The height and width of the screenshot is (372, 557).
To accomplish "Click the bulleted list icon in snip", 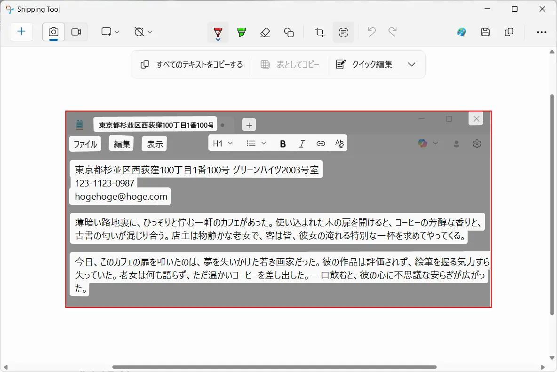I will [251, 143].
